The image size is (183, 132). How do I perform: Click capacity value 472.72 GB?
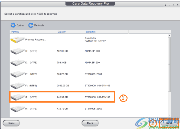pyautogui.click(x=62, y=109)
